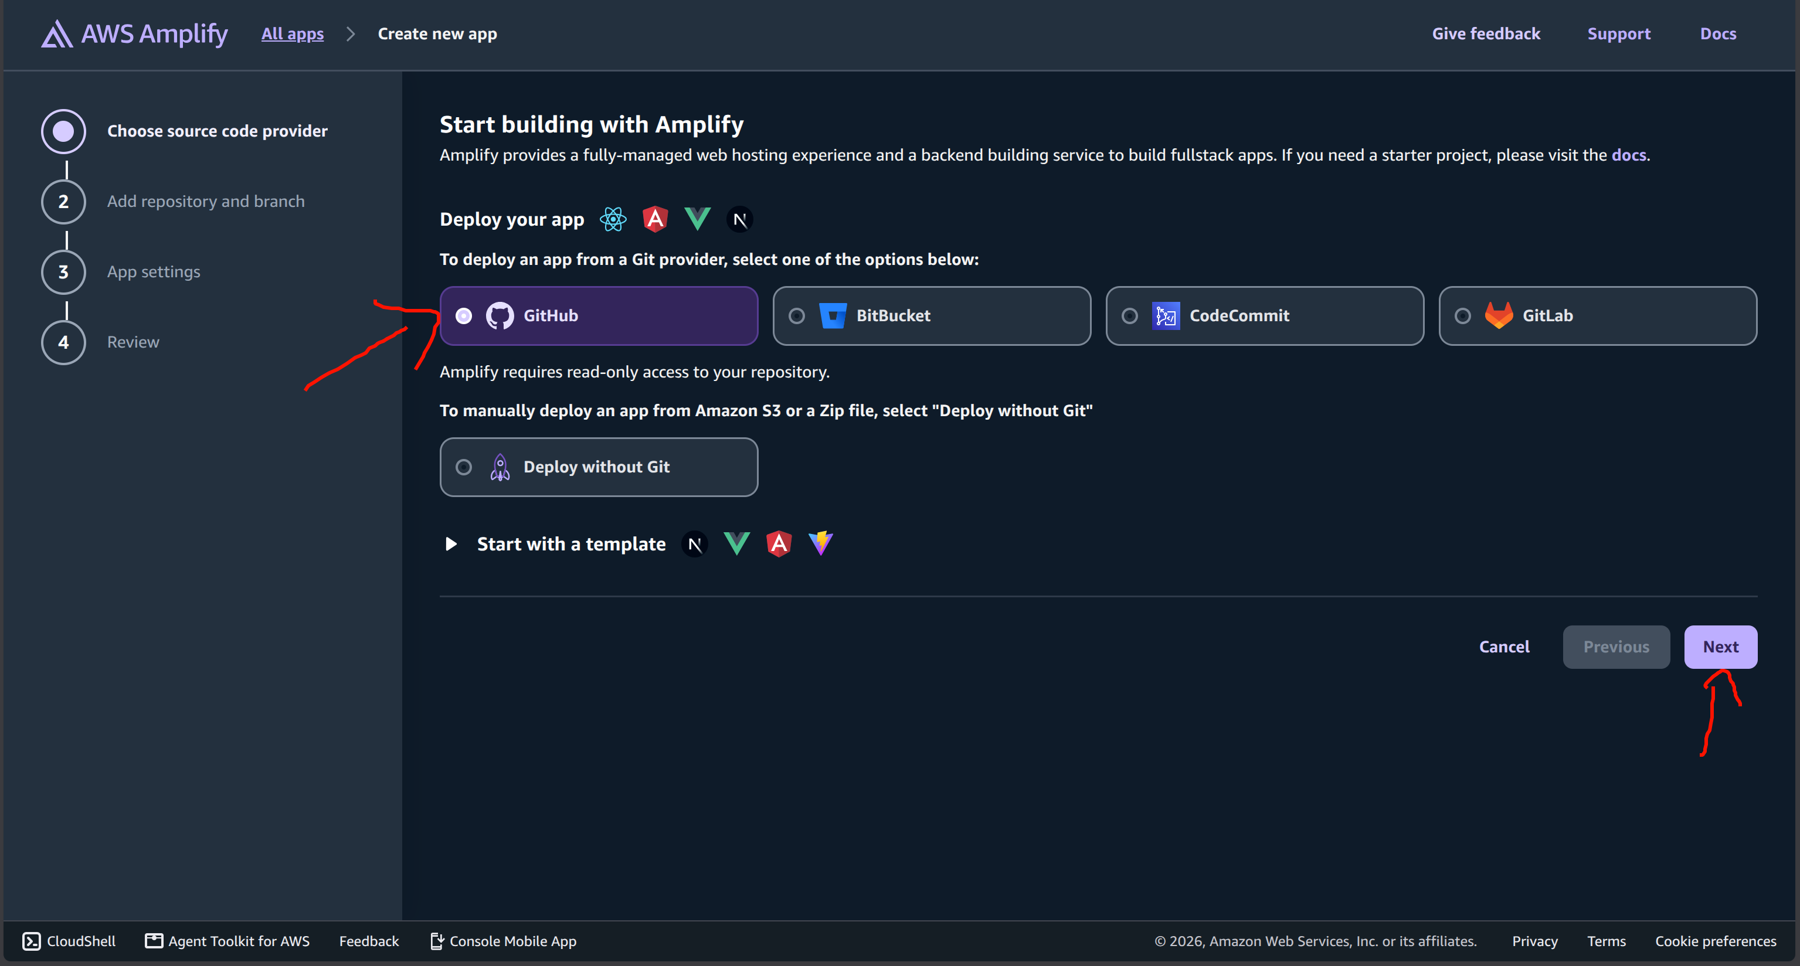Click the Vite icon beside Start with a template
This screenshot has width=1800, height=966.
(x=820, y=543)
